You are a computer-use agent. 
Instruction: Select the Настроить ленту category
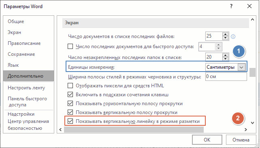coord(26,88)
